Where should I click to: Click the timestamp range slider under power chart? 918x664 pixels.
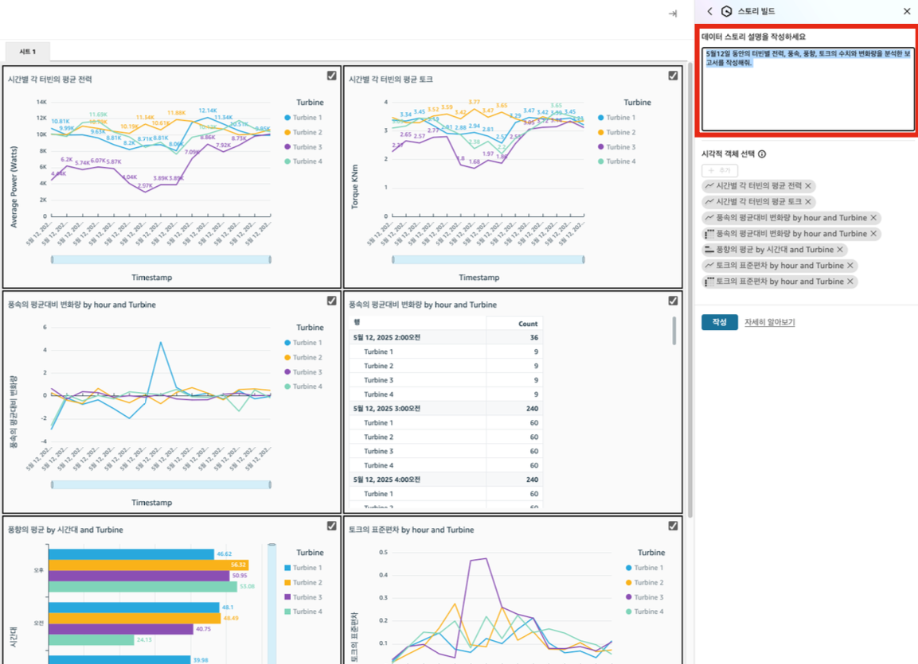[x=161, y=259]
